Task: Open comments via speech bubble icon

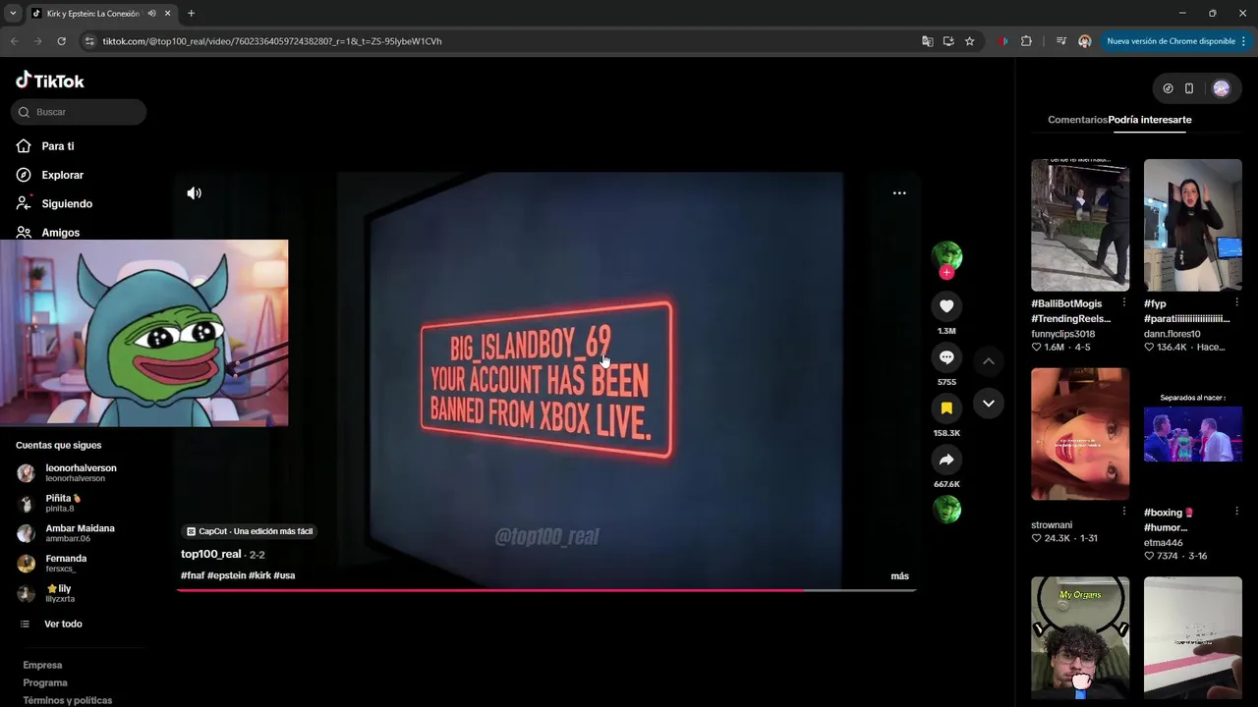Action: 946,357
